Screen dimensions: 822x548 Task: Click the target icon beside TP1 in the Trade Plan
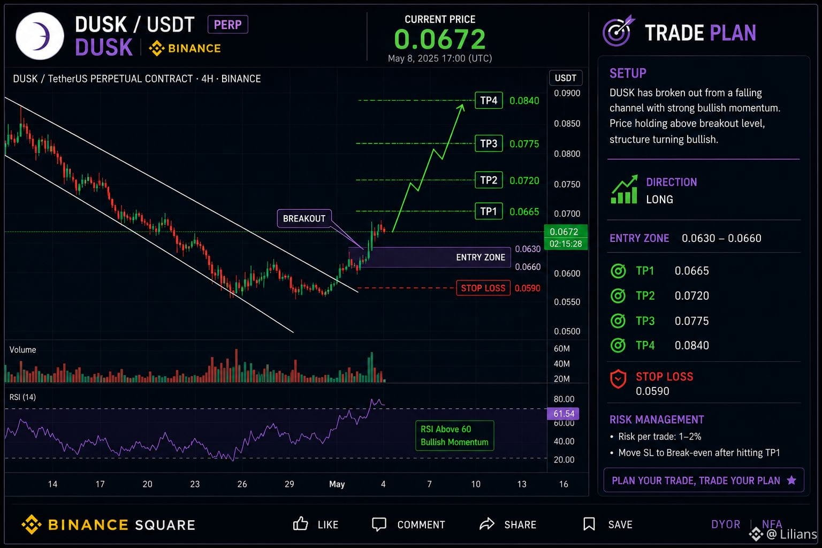tap(618, 271)
